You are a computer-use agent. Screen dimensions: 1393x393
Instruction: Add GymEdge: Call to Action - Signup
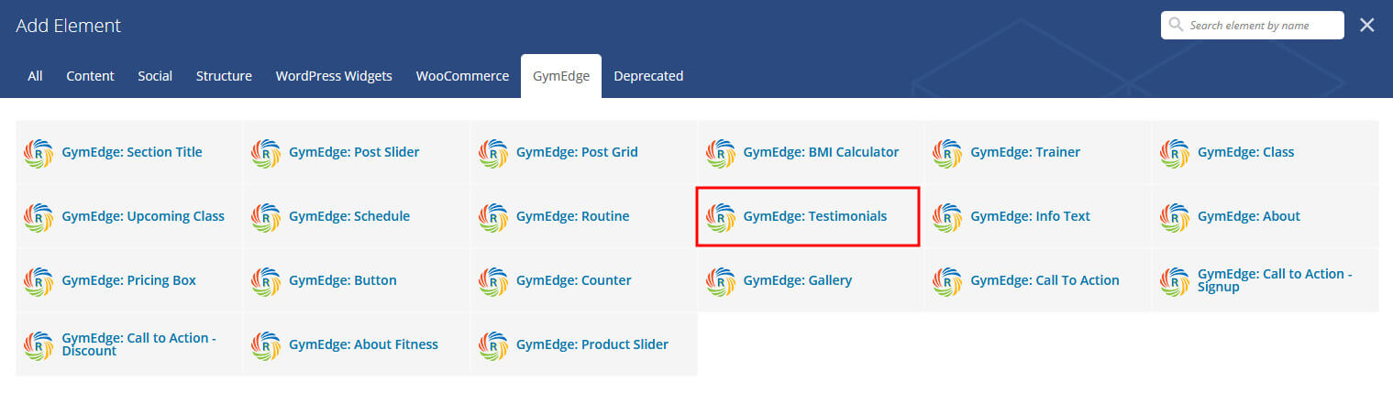tap(1266, 280)
